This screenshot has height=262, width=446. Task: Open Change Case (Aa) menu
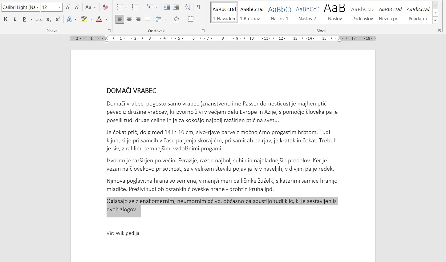coord(90,7)
